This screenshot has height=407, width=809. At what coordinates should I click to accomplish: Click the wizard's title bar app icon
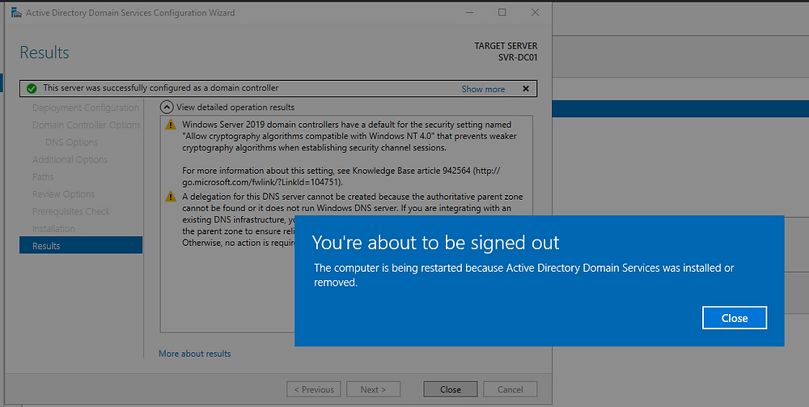(16, 12)
